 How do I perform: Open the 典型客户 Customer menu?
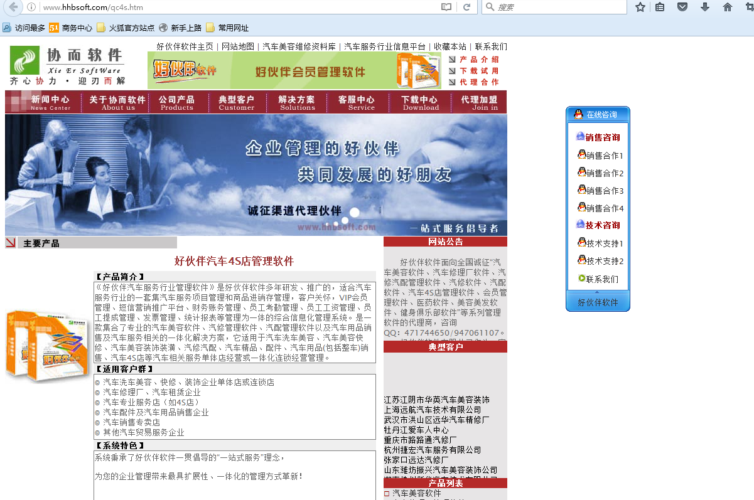(x=237, y=103)
